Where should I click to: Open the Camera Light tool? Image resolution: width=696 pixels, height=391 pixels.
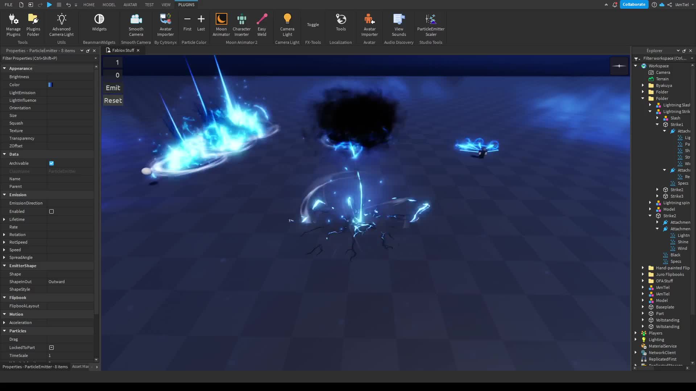[x=287, y=24]
